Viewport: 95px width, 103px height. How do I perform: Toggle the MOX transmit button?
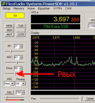point(10,30)
